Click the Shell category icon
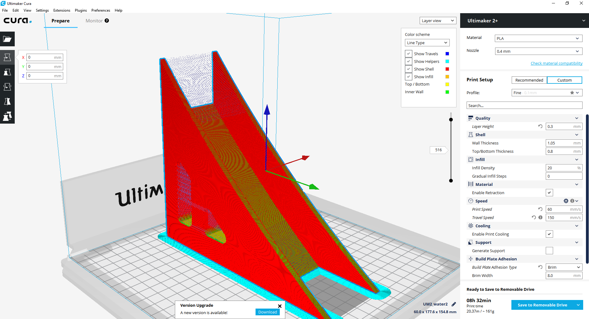 [471, 135]
